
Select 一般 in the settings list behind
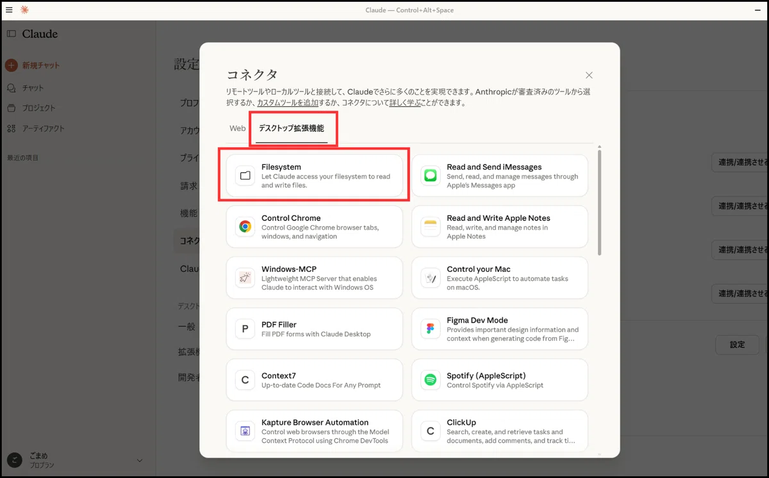(186, 326)
